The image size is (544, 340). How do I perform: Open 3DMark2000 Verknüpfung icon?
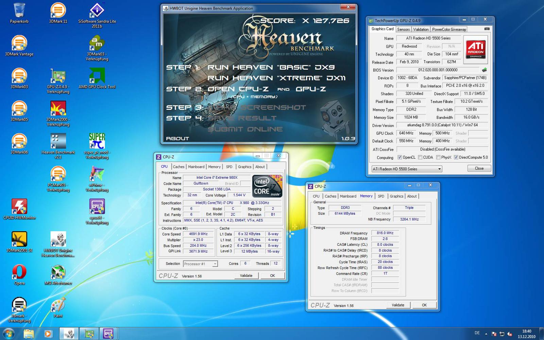58,113
